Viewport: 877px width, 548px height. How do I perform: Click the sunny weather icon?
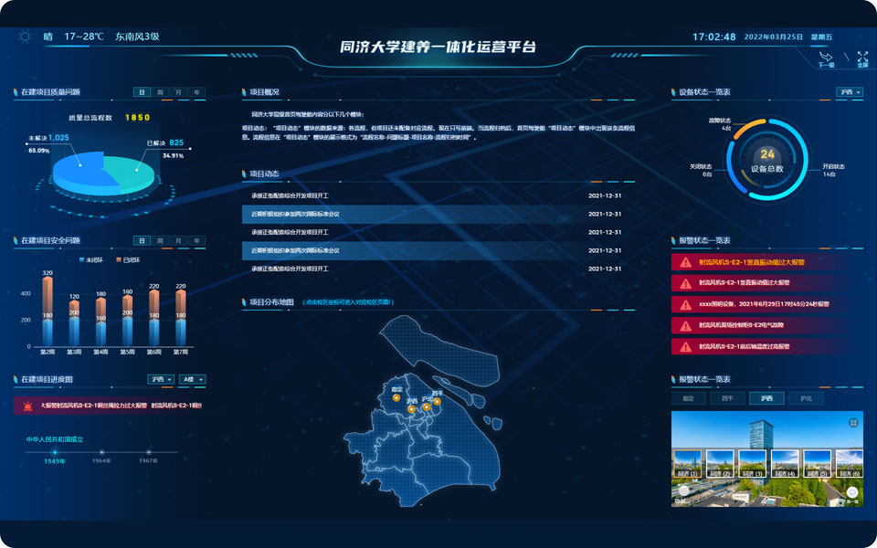point(25,37)
